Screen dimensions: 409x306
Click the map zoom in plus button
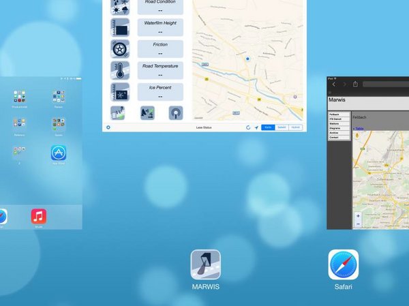point(358,217)
